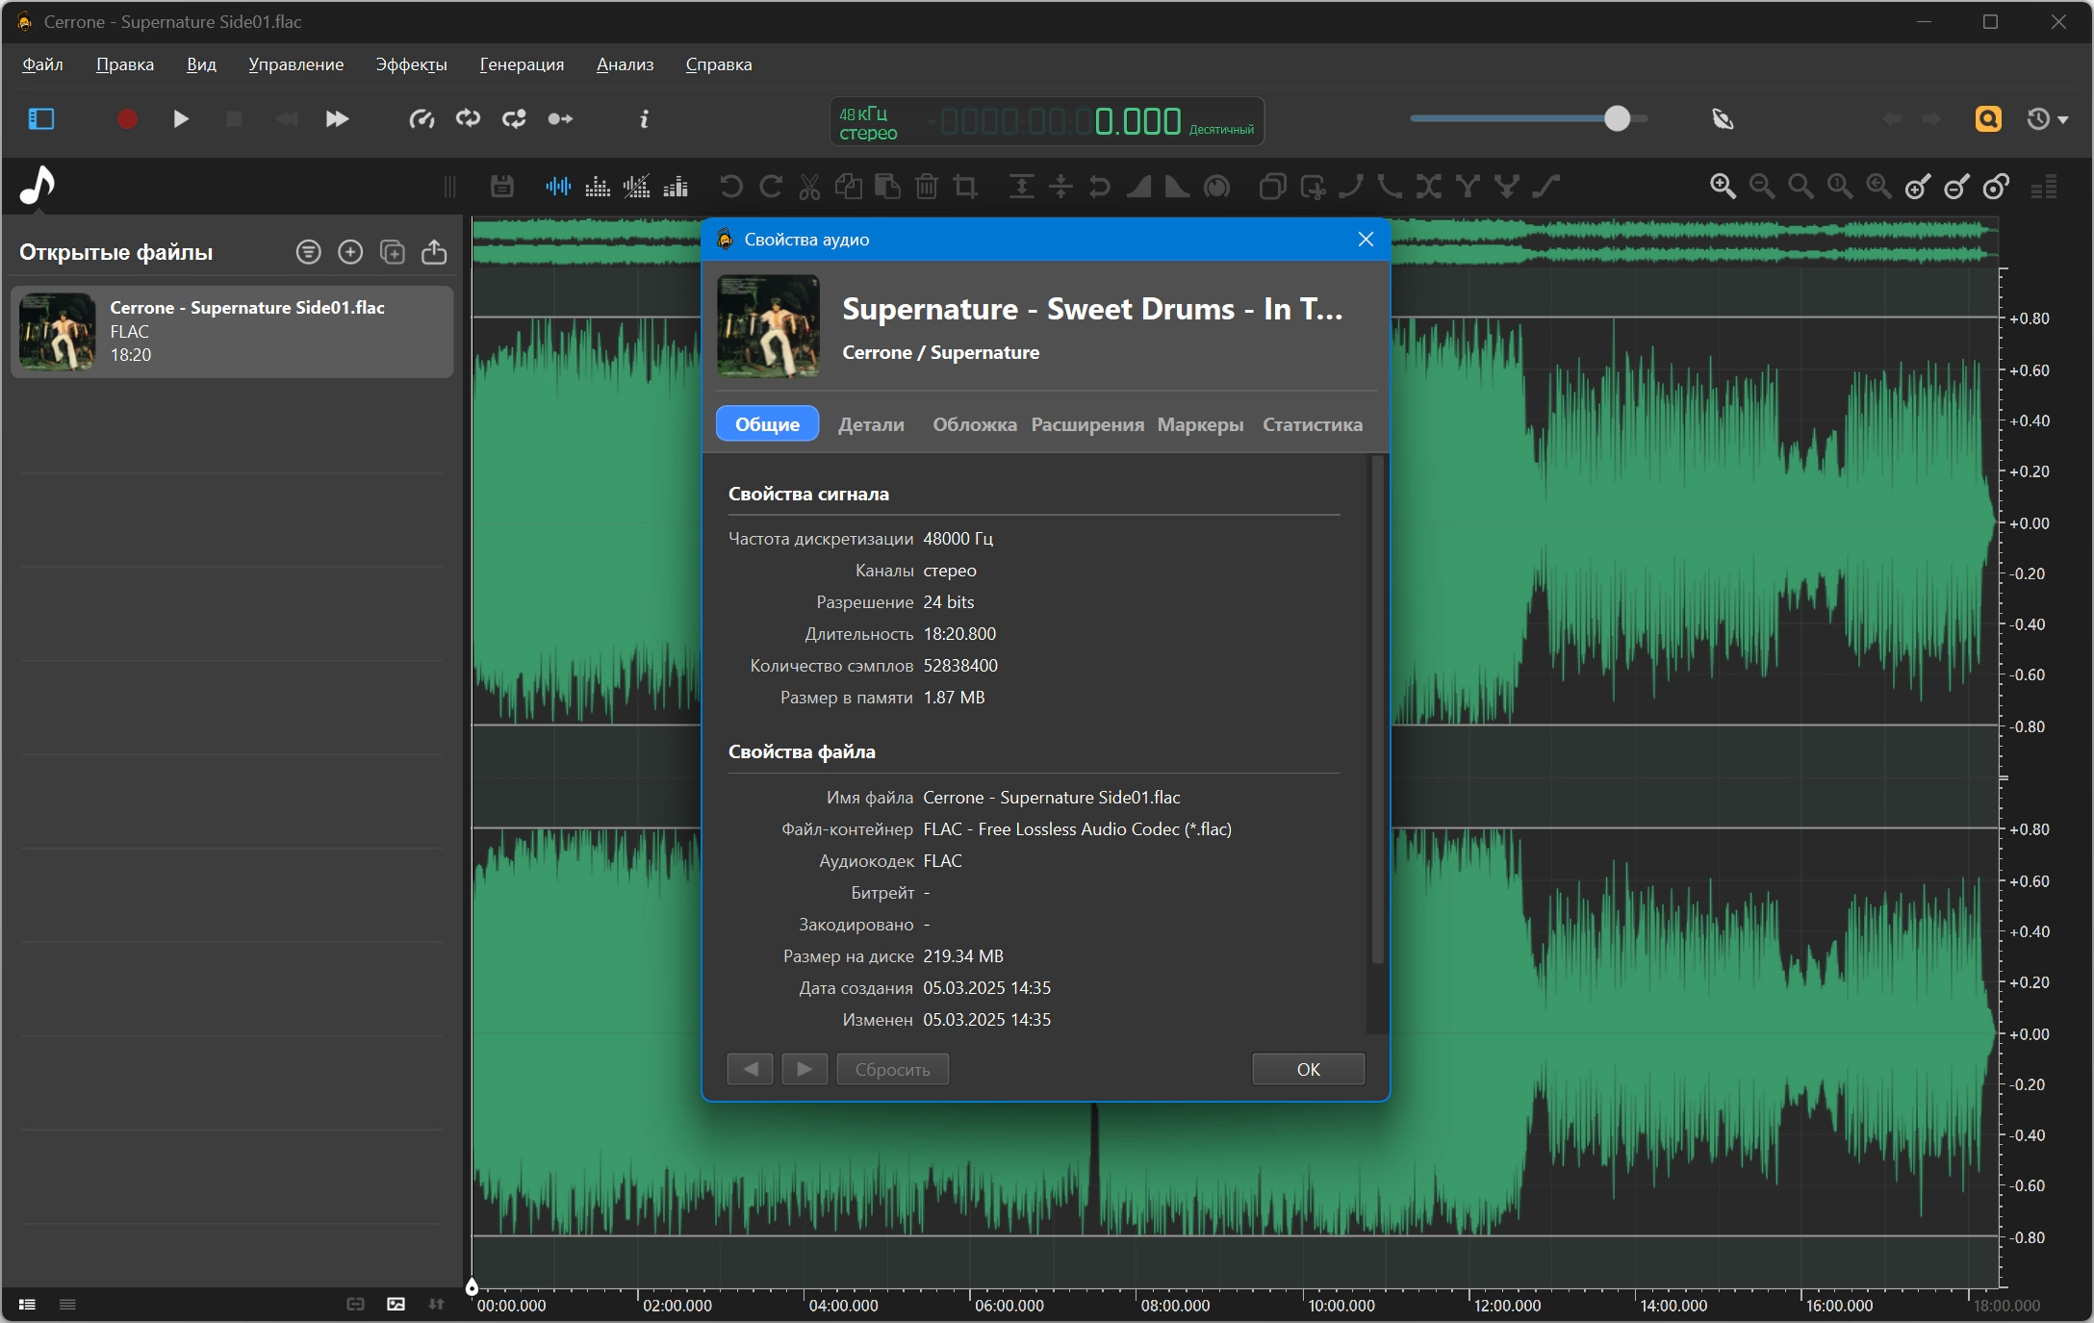Click the level meter icon

pyautogui.click(x=2044, y=187)
